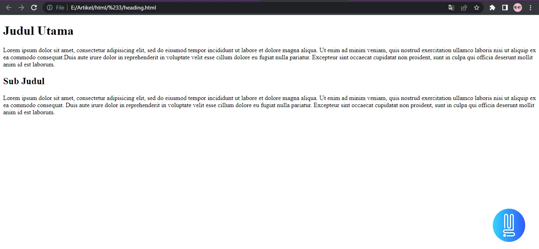Click the browser Back arrow
The image size is (539, 249).
click(x=9, y=8)
